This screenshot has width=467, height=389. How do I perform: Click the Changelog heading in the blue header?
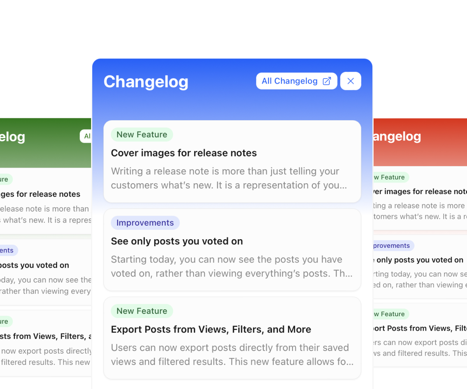point(146,82)
